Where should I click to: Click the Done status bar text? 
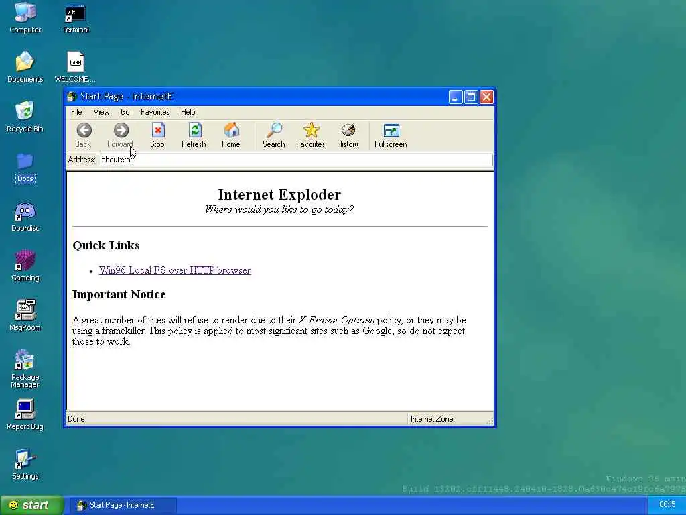[76, 419]
